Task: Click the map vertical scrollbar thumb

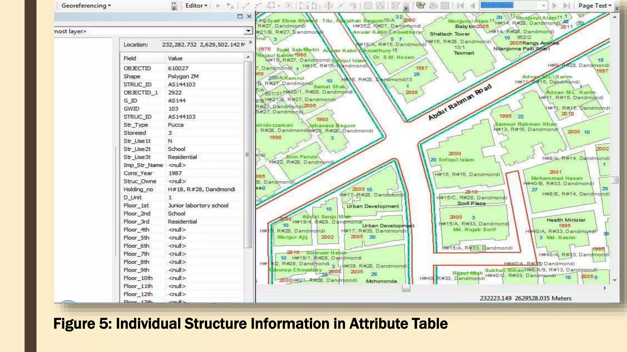Action: 614,180
